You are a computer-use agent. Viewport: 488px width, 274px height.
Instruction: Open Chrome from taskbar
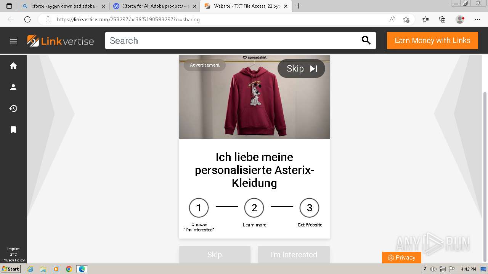coord(69,269)
